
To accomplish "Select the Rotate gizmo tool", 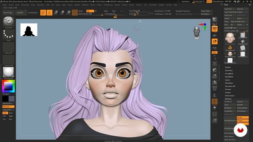I will coord(68,13).
